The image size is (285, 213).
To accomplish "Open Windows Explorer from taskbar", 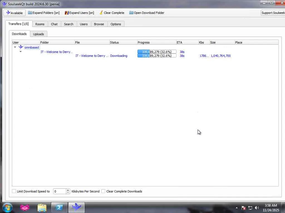I will click(42, 207).
